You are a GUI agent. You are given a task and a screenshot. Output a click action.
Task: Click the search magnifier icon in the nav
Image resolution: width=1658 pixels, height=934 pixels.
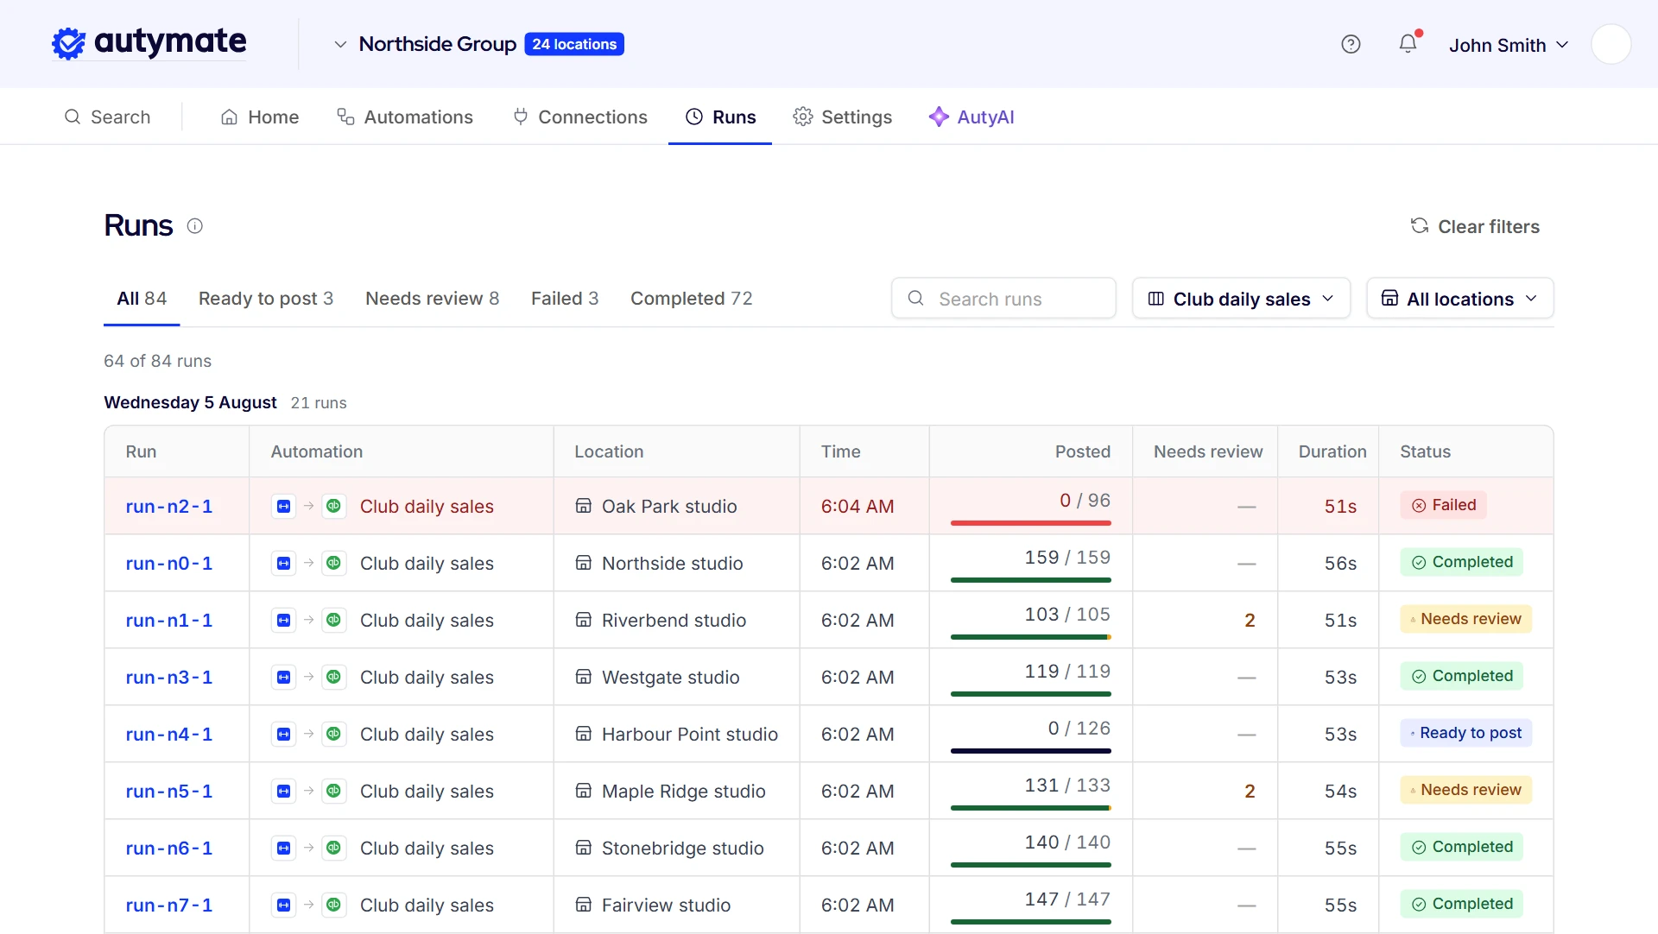(73, 117)
